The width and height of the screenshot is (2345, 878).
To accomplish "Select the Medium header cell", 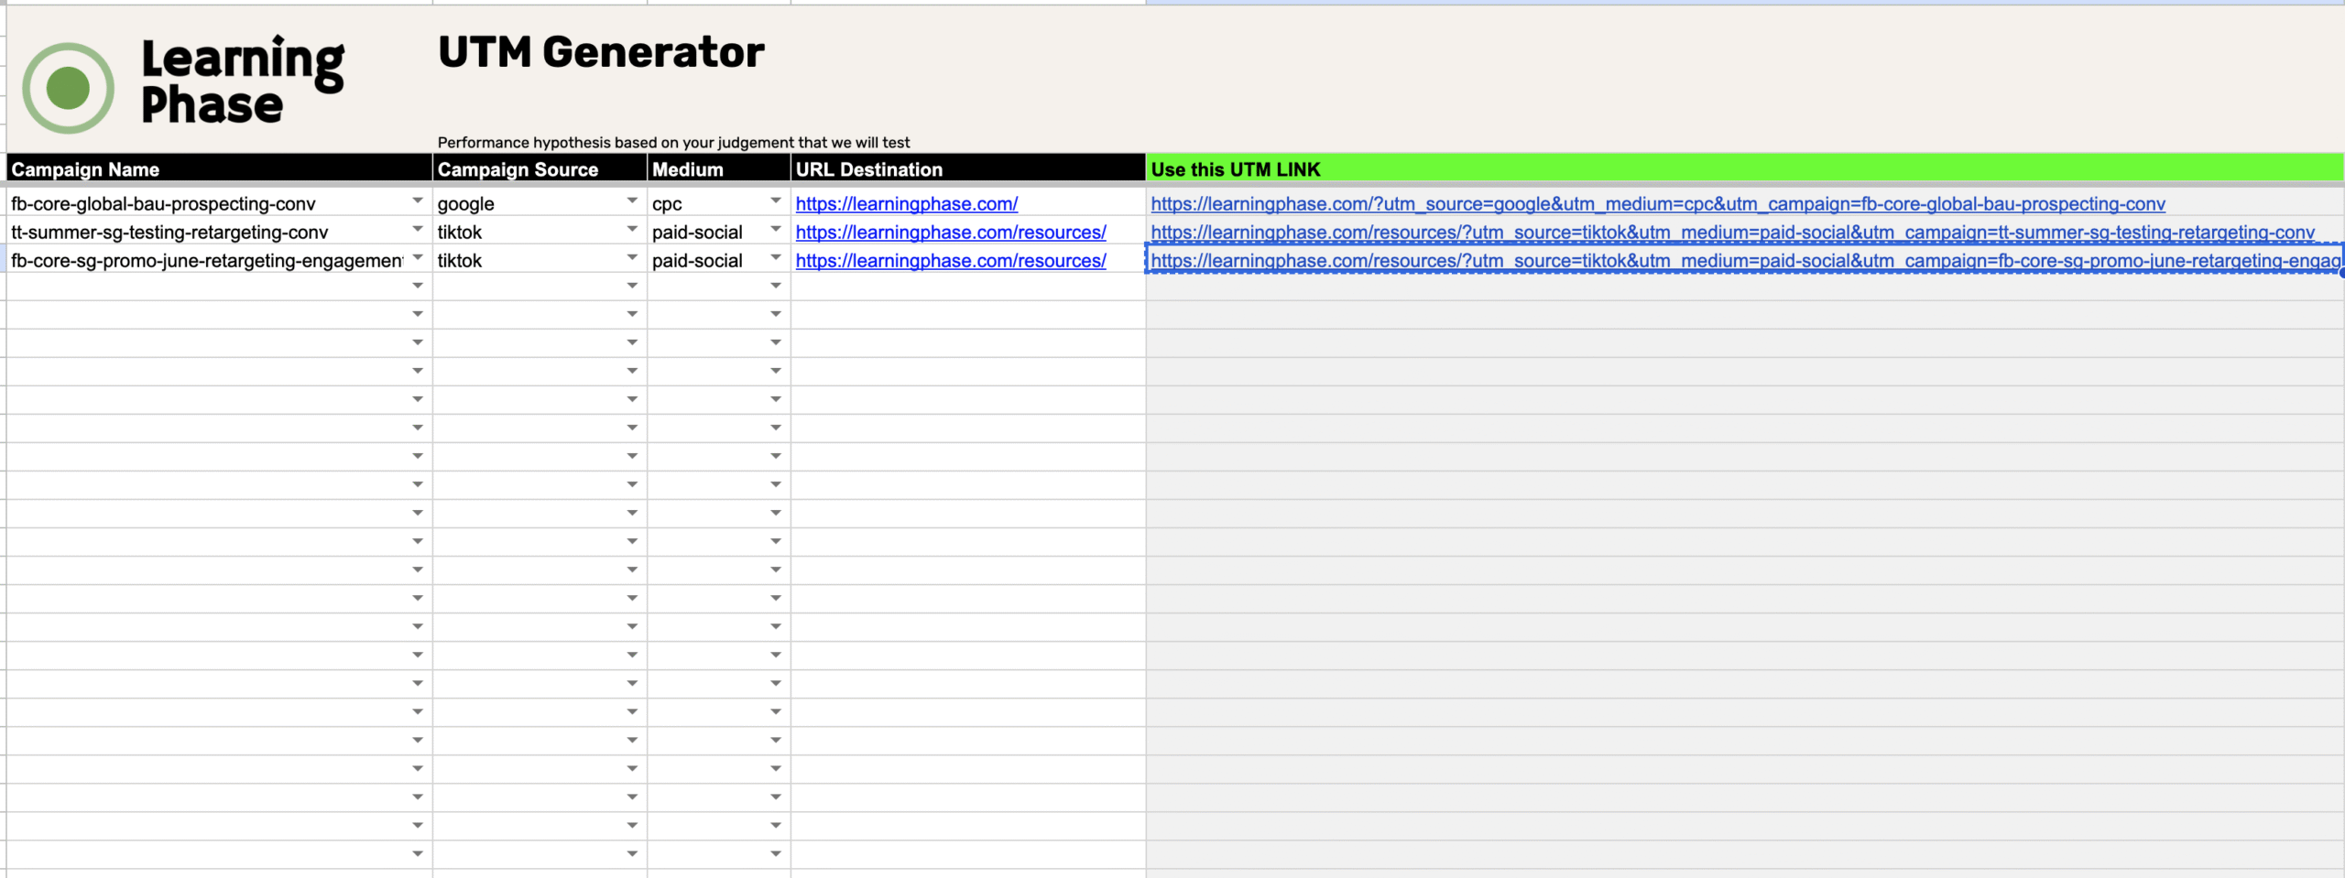I will pyautogui.click(x=719, y=168).
